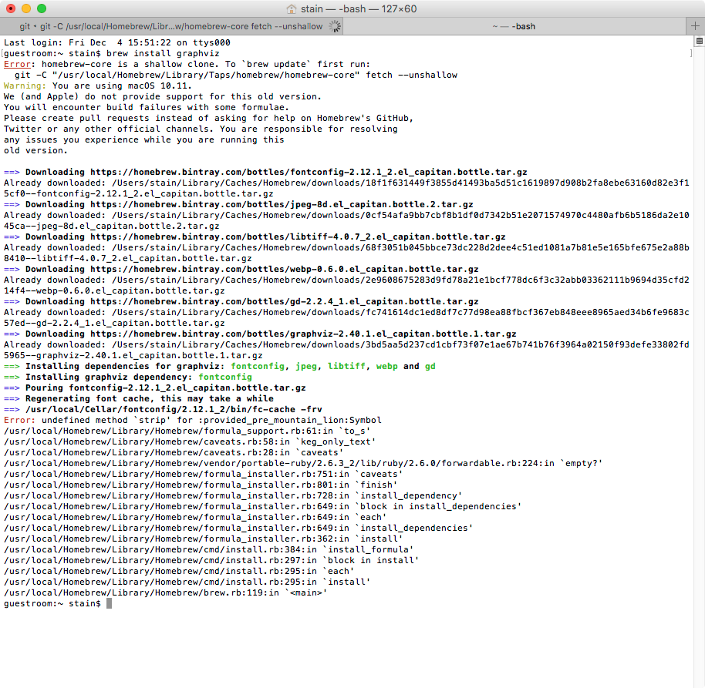The width and height of the screenshot is (705, 688).
Task: Click the activity spinner on the git tab
Action: [335, 26]
